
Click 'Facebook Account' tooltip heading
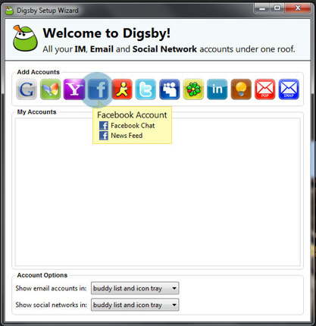tap(132, 115)
